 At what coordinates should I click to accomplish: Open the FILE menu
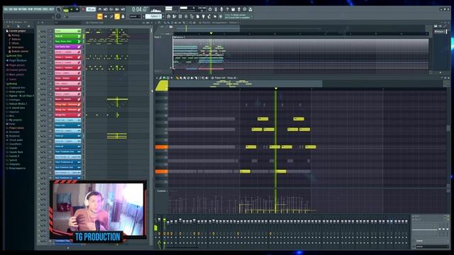pos(6,9)
